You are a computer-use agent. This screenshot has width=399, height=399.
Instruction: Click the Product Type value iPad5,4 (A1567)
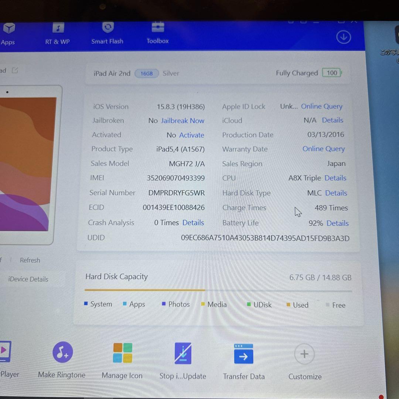tap(181, 149)
